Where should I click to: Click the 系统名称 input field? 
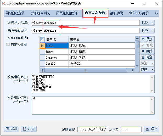click(92, 129)
